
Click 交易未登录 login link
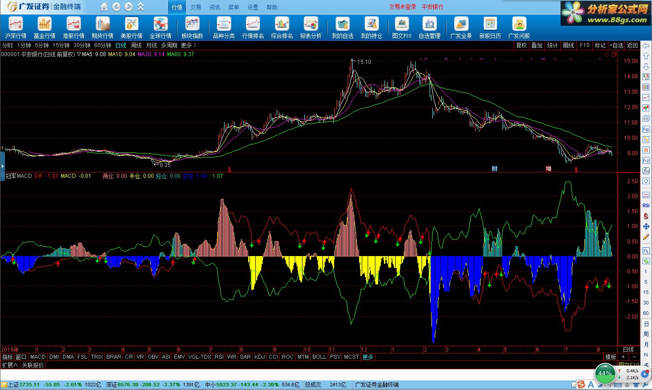point(403,7)
